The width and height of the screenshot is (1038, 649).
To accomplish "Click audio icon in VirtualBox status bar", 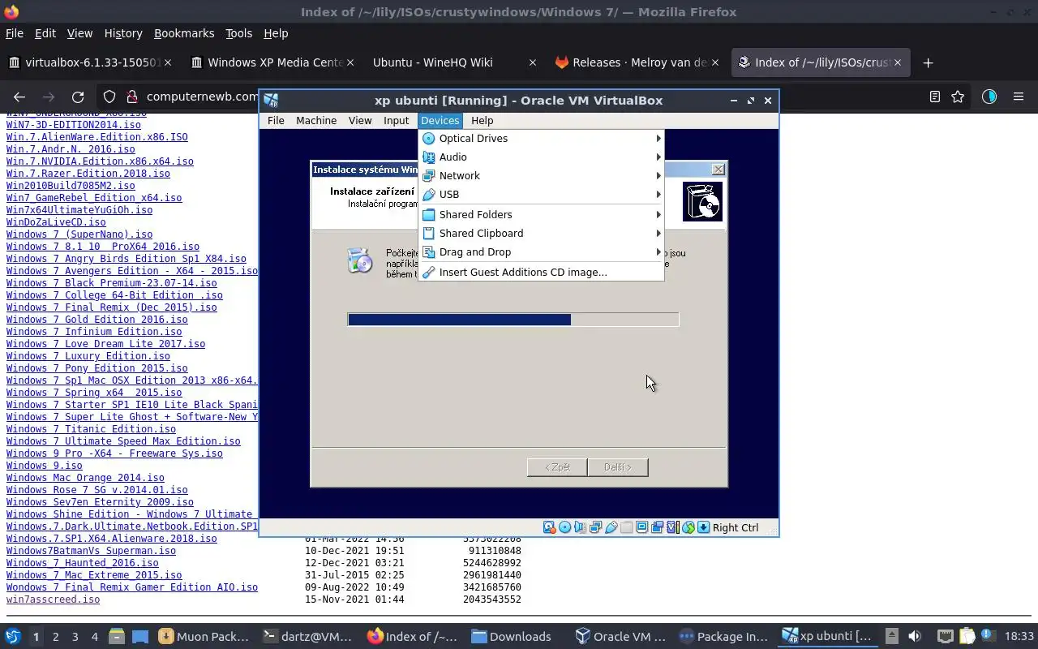I will coord(580,527).
